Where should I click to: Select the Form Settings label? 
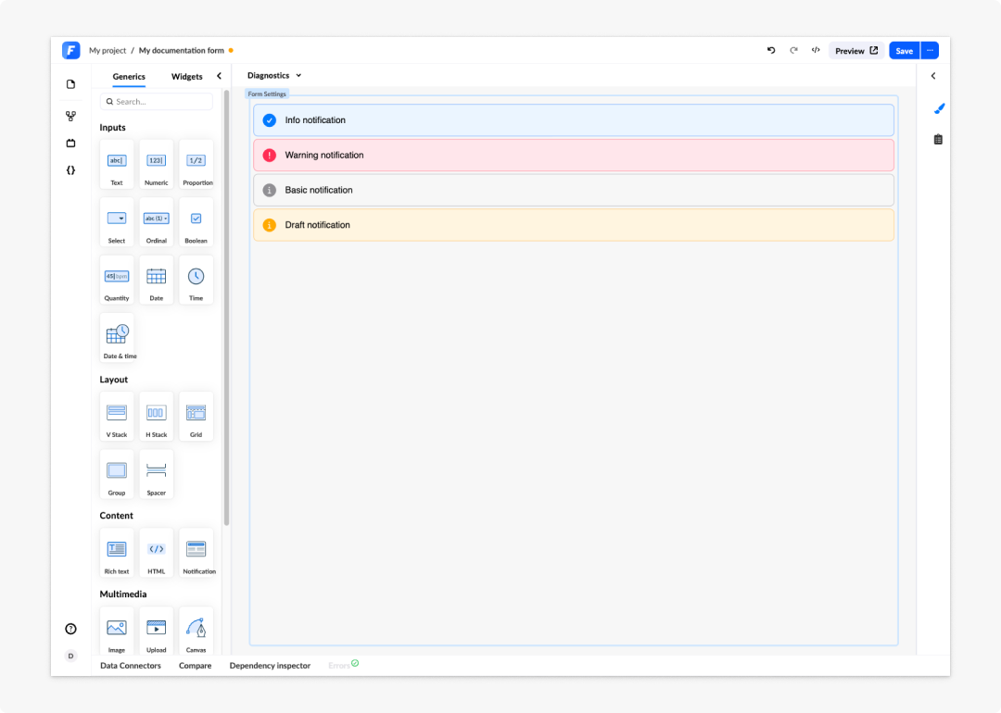tap(267, 94)
